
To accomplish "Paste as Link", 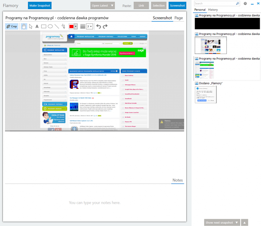I will click(141, 6).
